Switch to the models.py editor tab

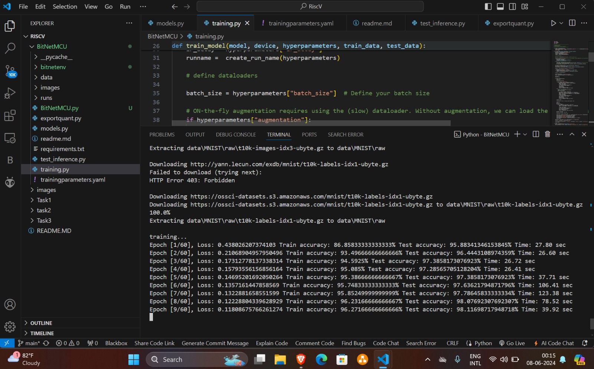[170, 23]
